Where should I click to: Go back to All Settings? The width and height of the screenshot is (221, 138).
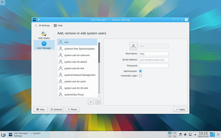tap(42, 26)
